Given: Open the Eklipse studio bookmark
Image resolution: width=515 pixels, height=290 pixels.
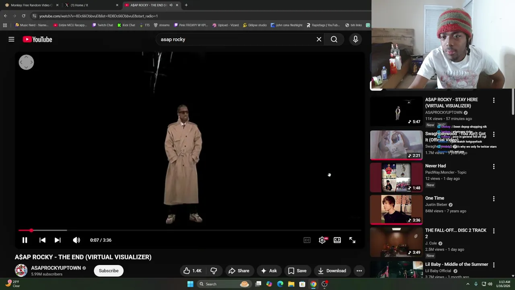Looking at the screenshot, I should point(255,25).
